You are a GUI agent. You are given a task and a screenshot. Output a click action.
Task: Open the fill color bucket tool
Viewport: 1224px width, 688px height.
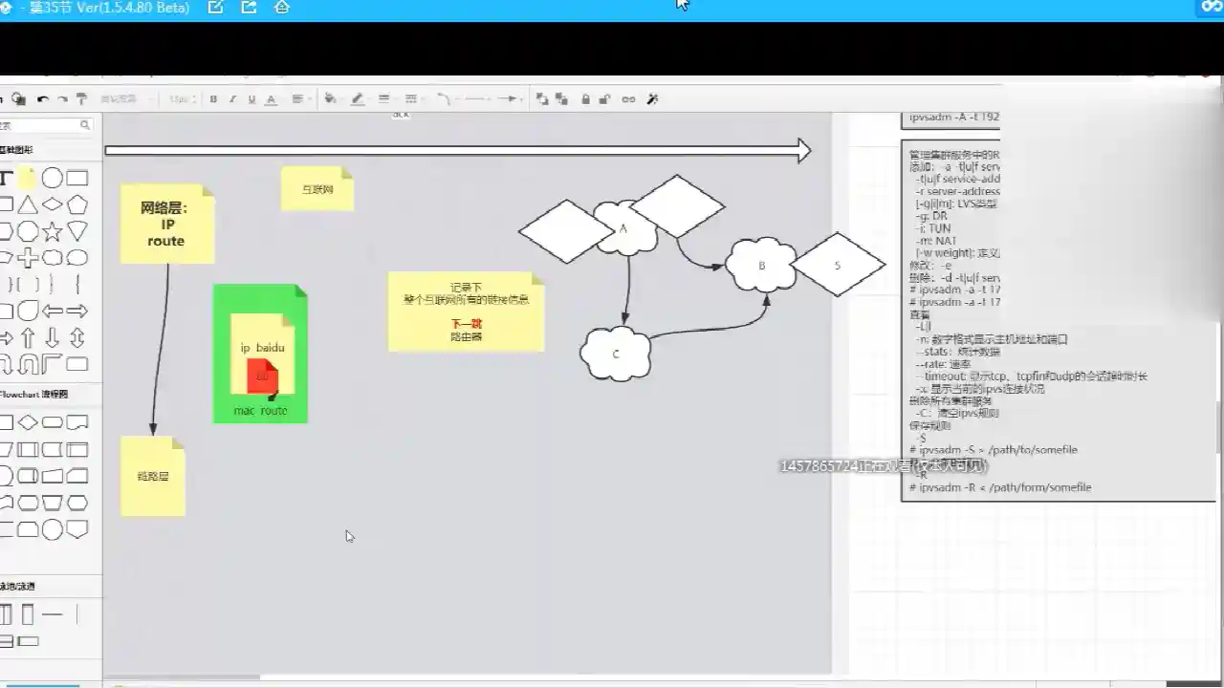tap(331, 99)
